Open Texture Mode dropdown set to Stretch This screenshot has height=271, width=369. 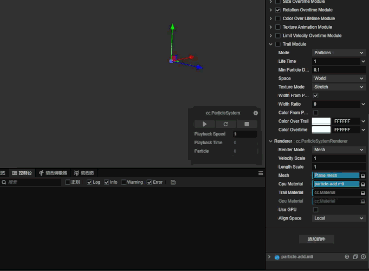click(x=339, y=87)
